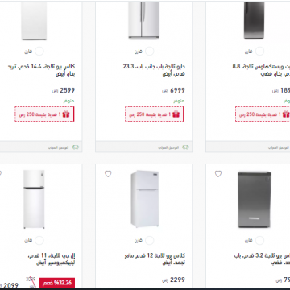
Task: Click the 32.26% discount badge
Action: (57, 283)
